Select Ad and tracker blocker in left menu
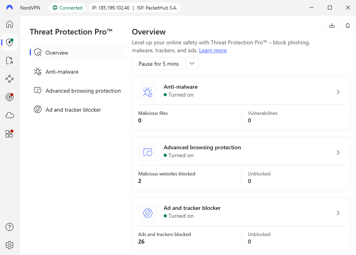356x255 pixels. click(x=77, y=110)
